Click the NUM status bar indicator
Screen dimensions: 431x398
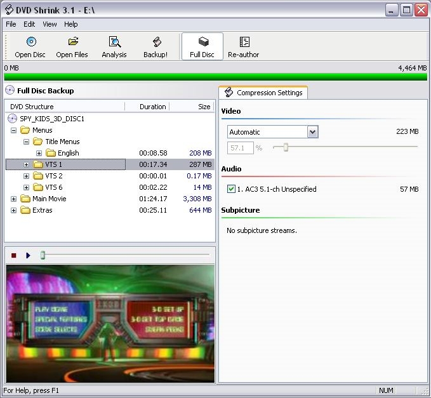coord(386,390)
